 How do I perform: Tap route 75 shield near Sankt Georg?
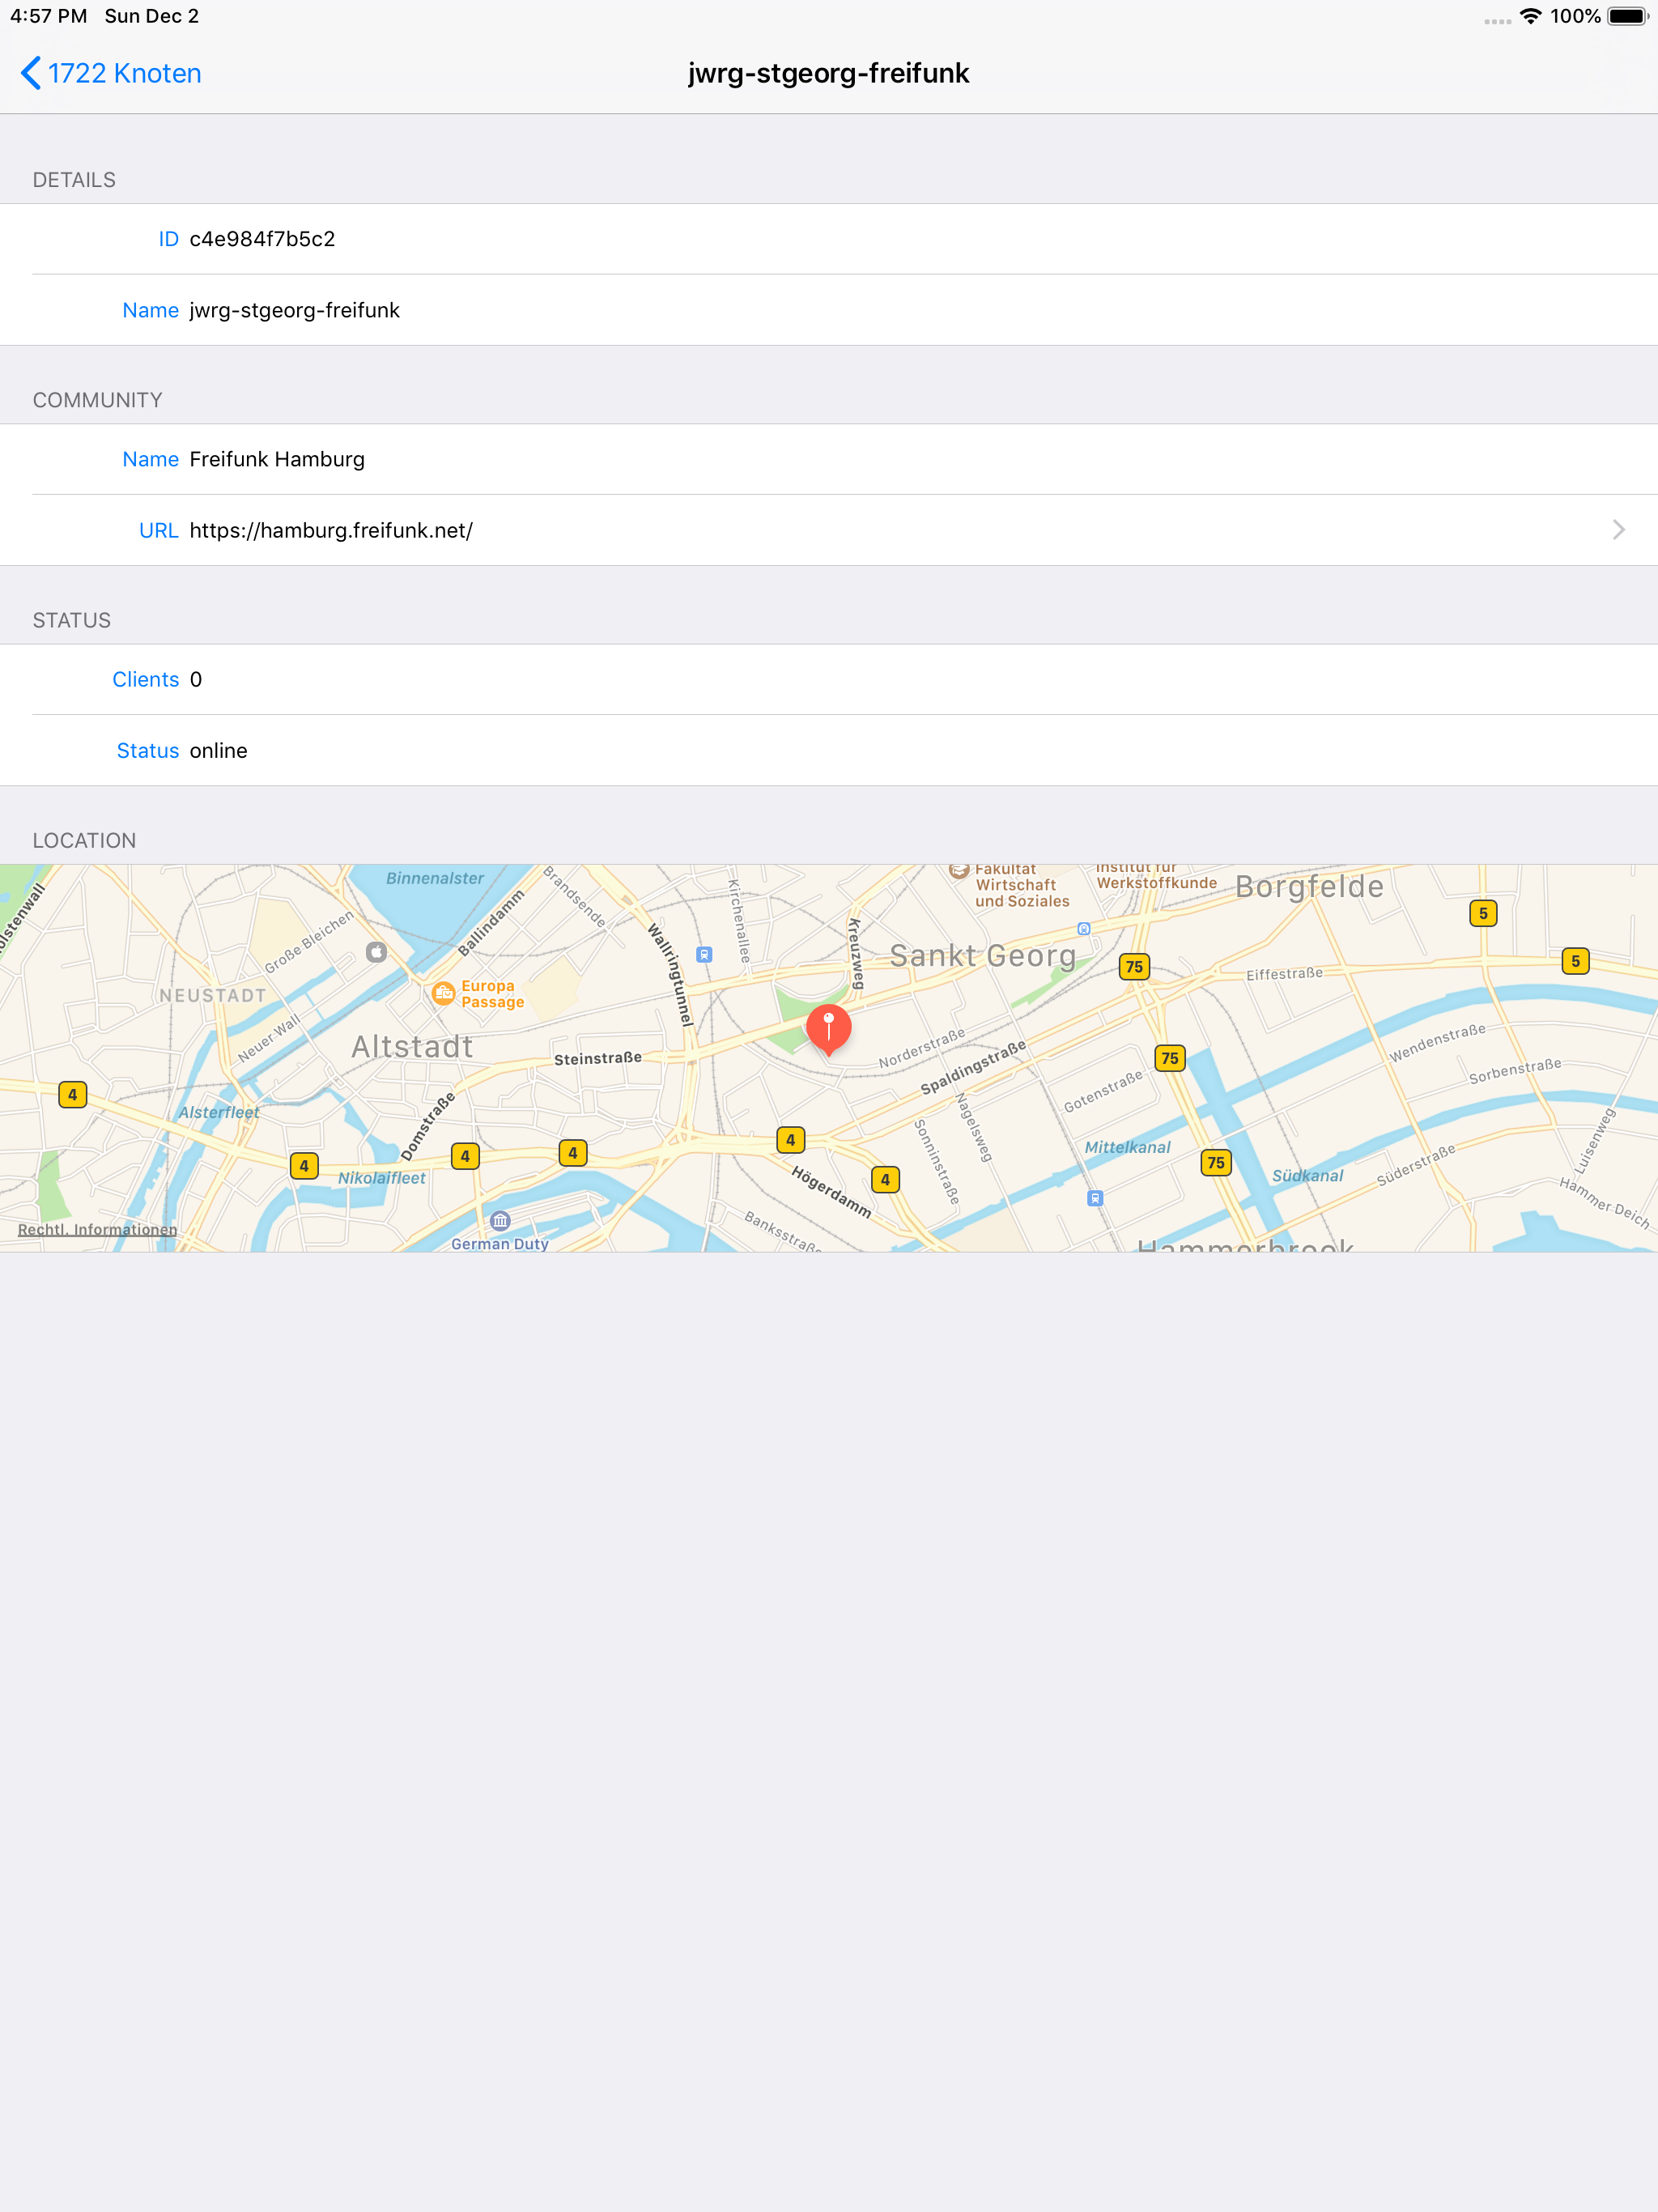click(x=1133, y=967)
